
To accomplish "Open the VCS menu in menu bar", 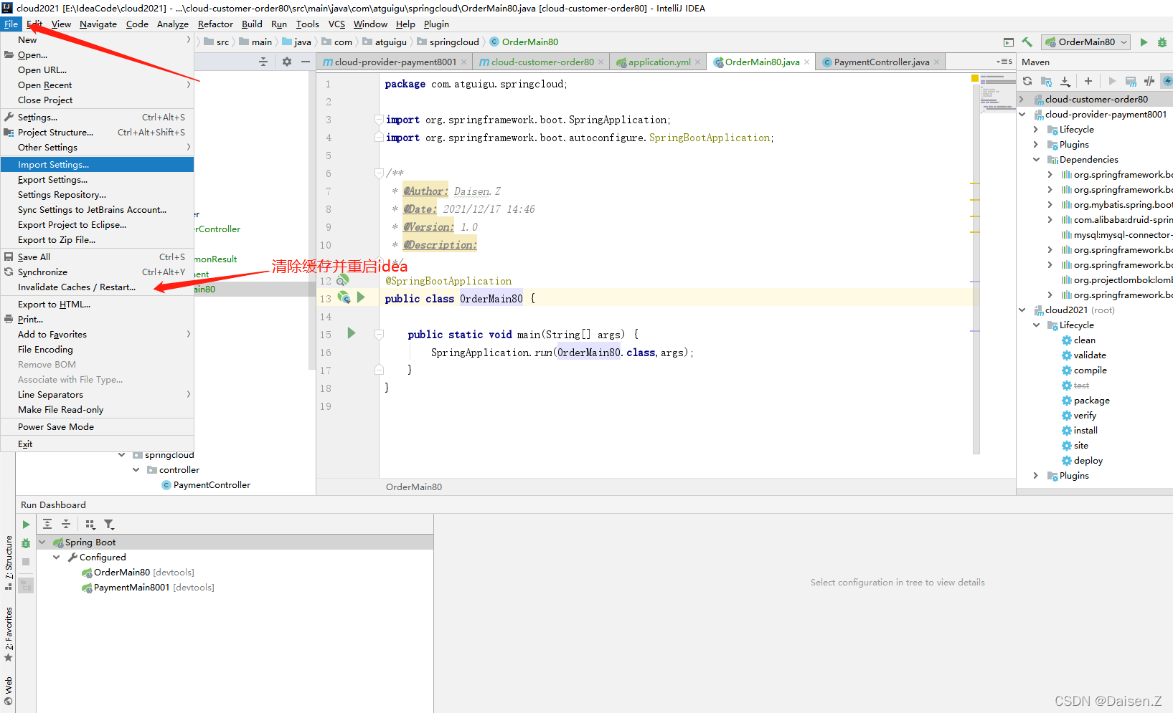I will pos(336,24).
